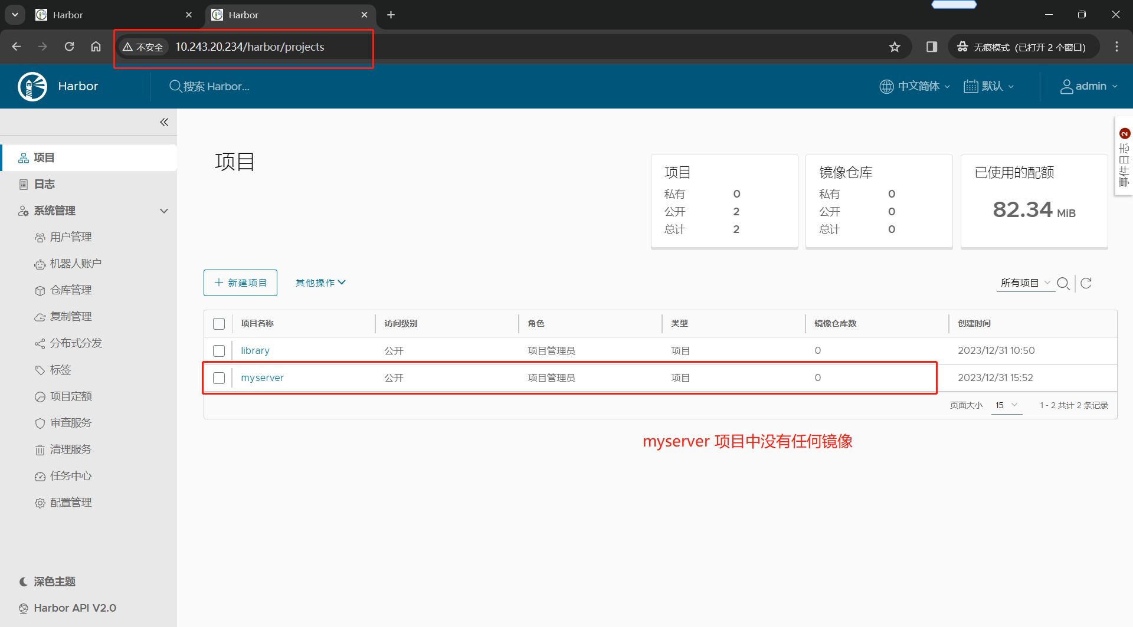The width and height of the screenshot is (1133, 627).
Task: Open 机器人账户 robot accounts
Action: coord(76,264)
